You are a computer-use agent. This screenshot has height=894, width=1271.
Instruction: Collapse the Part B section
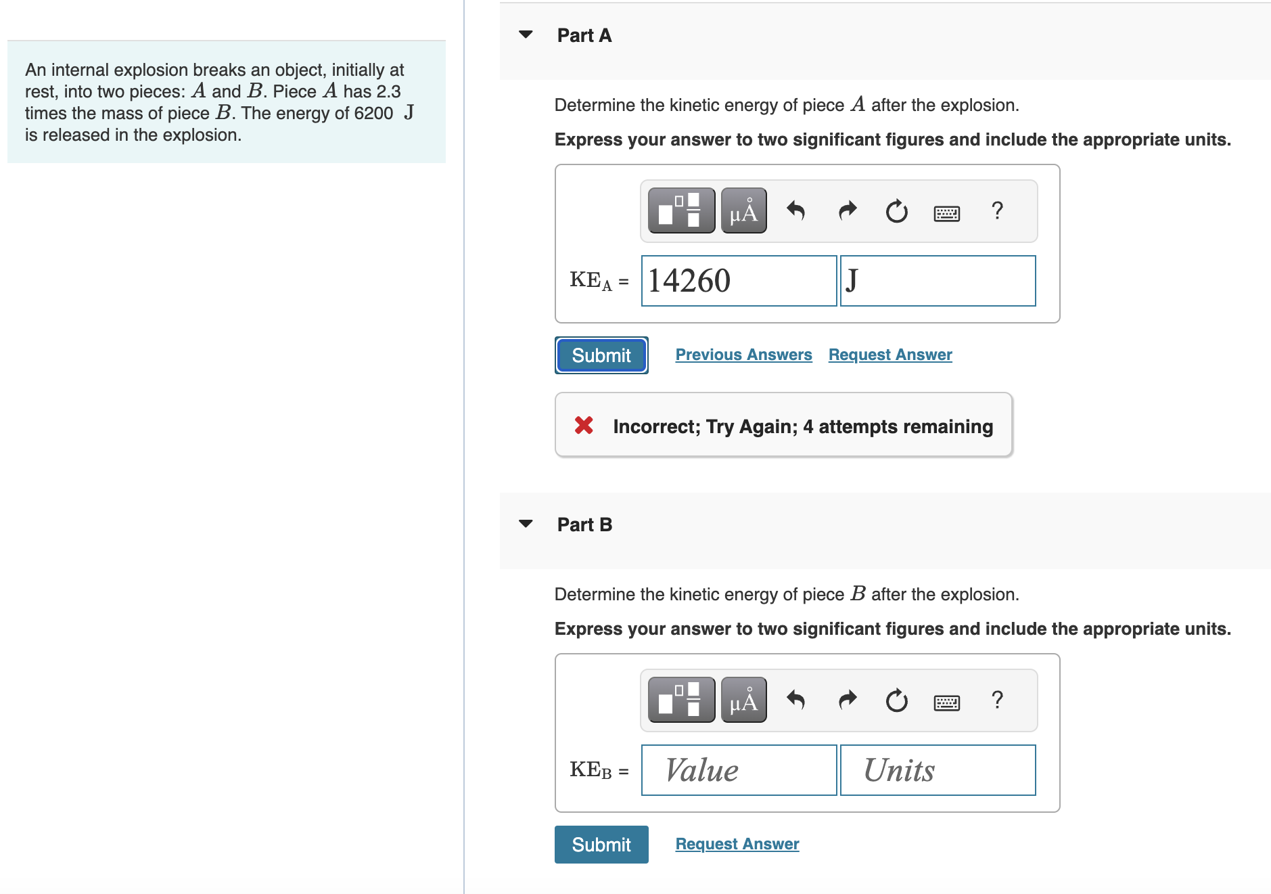[526, 524]
